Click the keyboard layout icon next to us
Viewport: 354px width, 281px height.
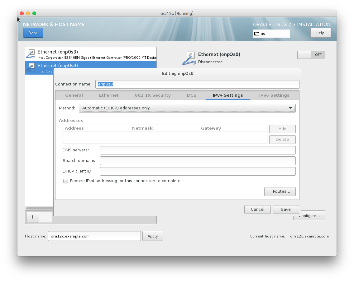257,34
